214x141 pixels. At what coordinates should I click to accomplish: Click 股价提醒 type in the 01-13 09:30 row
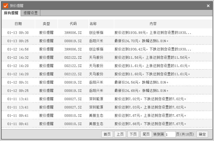(46, 33)
